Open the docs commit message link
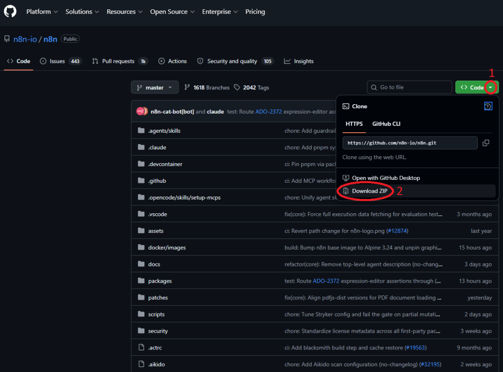The height and width of the screenshot is (372, 503). coord(363,264)
